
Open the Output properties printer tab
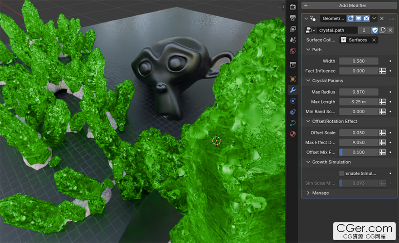pos(292,18)
